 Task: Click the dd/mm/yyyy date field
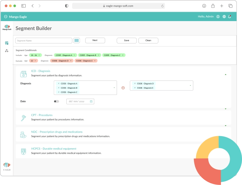click(80, 101)
